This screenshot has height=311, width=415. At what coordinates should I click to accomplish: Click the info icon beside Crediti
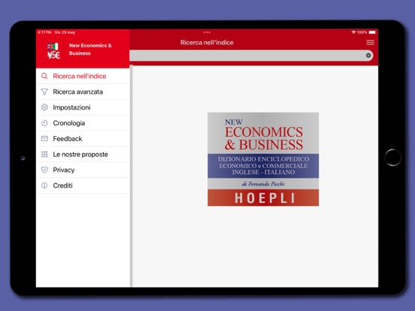44,186
